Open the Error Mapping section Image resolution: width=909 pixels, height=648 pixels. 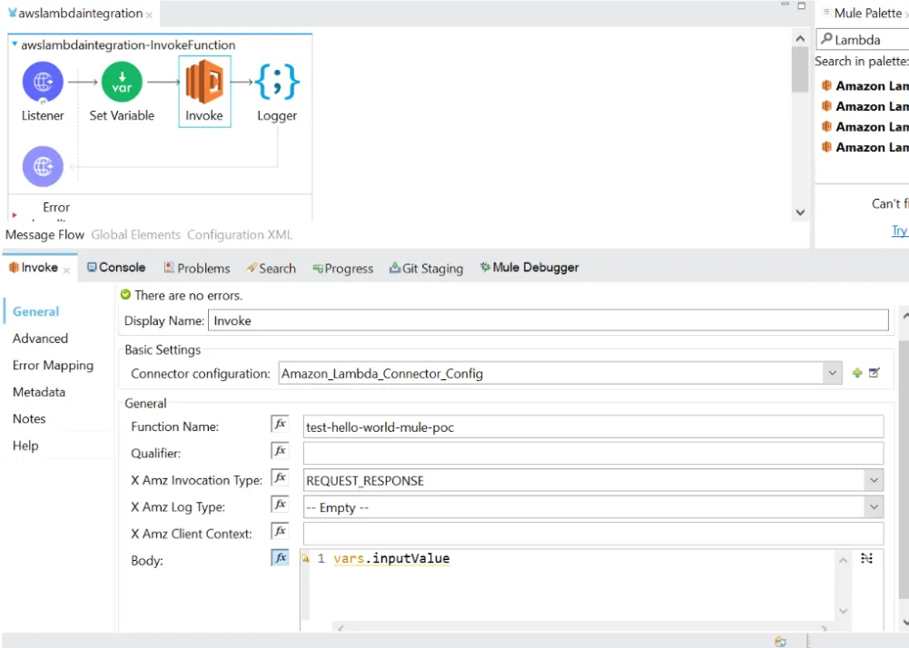(x=53, y=365)
